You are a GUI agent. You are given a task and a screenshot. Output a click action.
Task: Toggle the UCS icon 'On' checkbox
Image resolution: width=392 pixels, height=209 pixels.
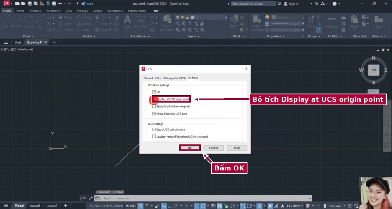pyautogui.click(x=154, y=92)
